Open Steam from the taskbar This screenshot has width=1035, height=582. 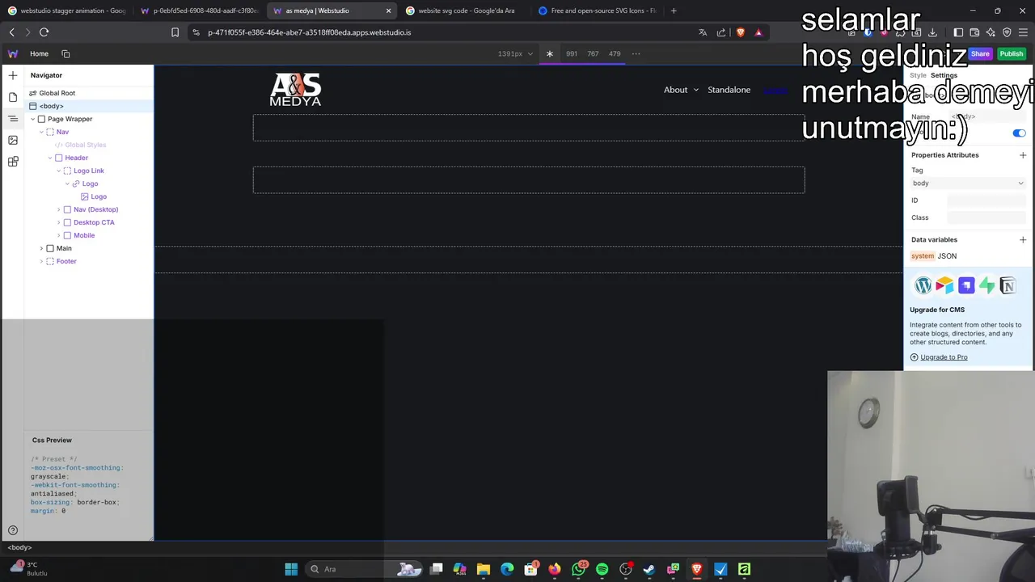click(x=649, y=569)
